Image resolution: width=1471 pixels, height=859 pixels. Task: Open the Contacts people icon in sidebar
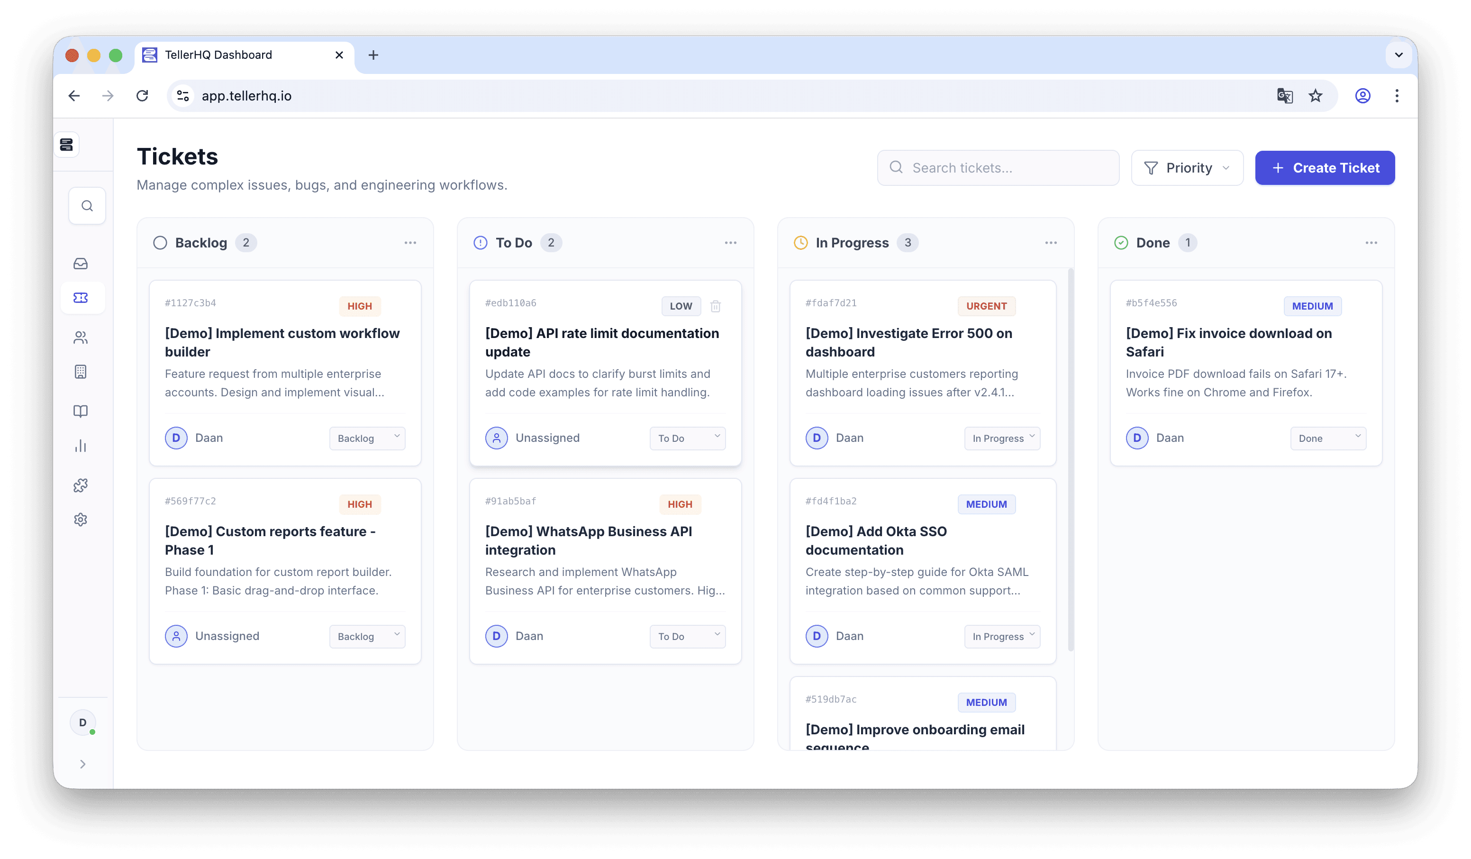pyautogui.click(x=81, y=338)
